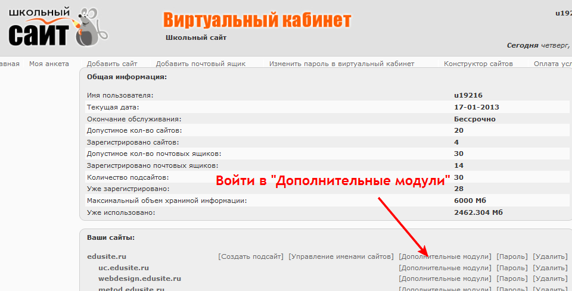Click Удалить in the edusite.ru row
The width and height of the screenshot is (572, 291).
tap(550, 256)
